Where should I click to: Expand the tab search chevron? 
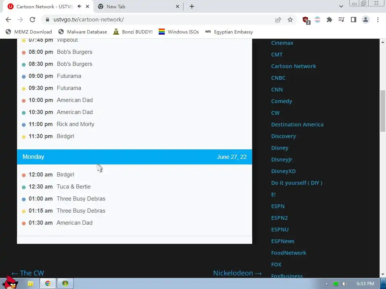[341, 7]
